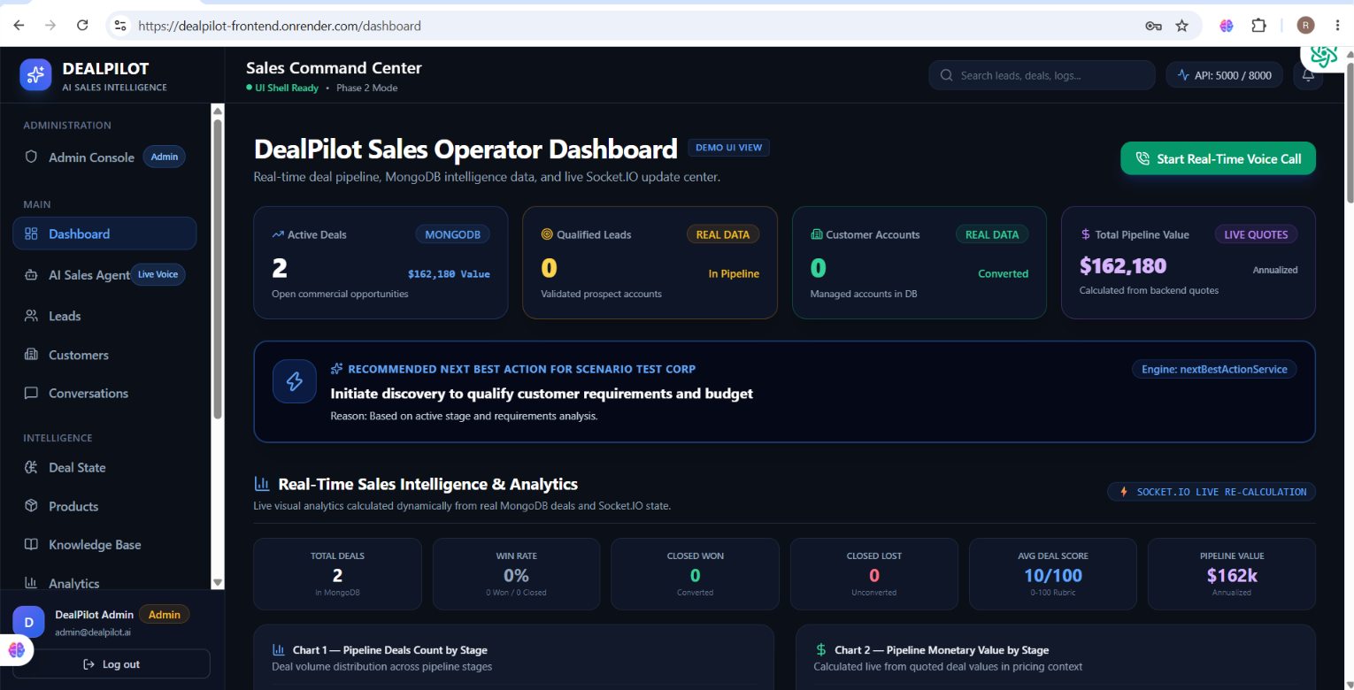Click the Chart 1 bar chart icon
The image size is (1354, 690).
tap(279, 649)
